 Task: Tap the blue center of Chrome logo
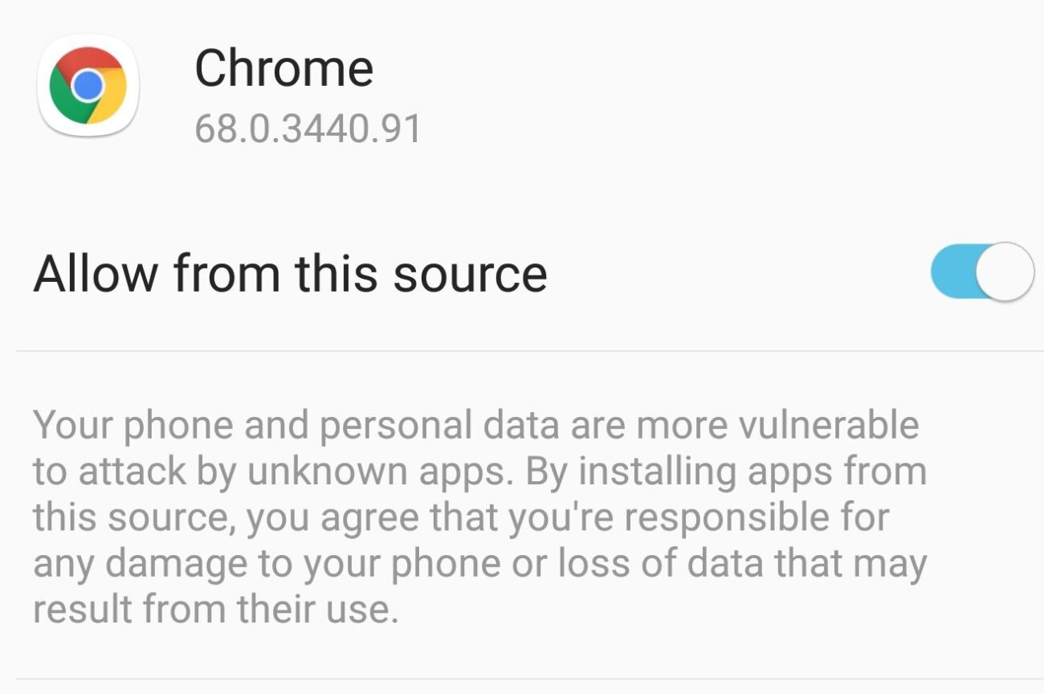pos(88,84)
